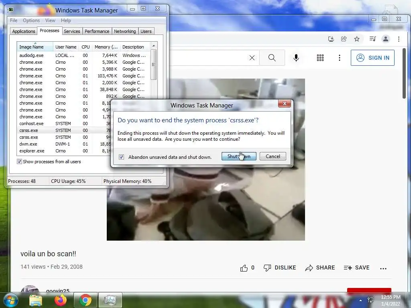Open the Chrome profile avatar icon

pyautogui.click(x=386, y=39)
